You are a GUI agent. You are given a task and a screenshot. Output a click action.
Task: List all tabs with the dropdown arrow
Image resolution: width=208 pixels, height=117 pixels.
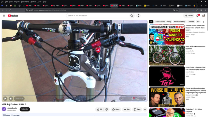pyautogui.click(x=206, y=6)
